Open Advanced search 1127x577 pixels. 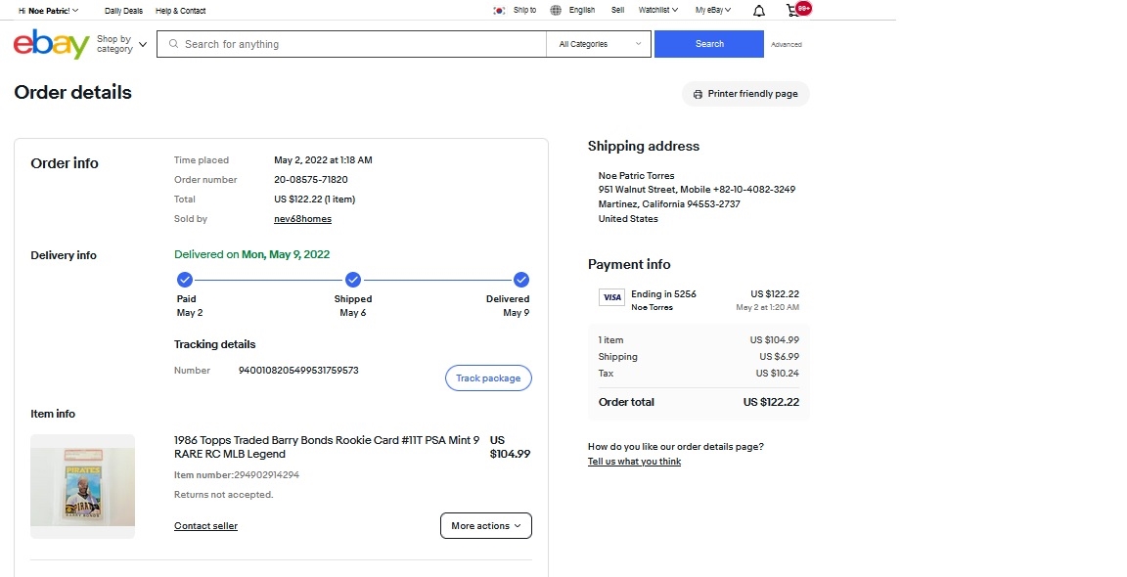click(787, 45)
